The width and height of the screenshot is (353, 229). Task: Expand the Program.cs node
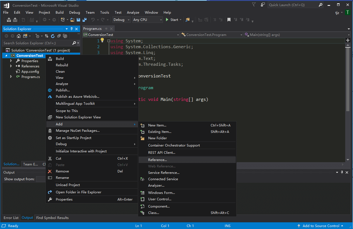coord(11,77)
